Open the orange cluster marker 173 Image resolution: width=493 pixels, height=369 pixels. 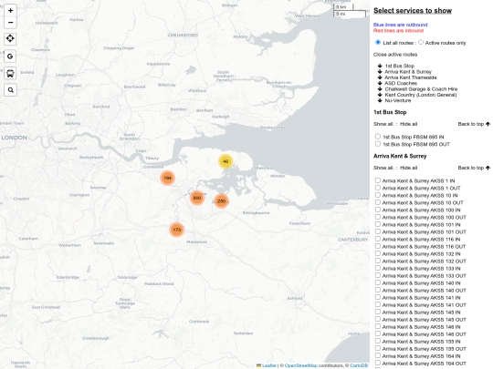click(x=177, y=230)
